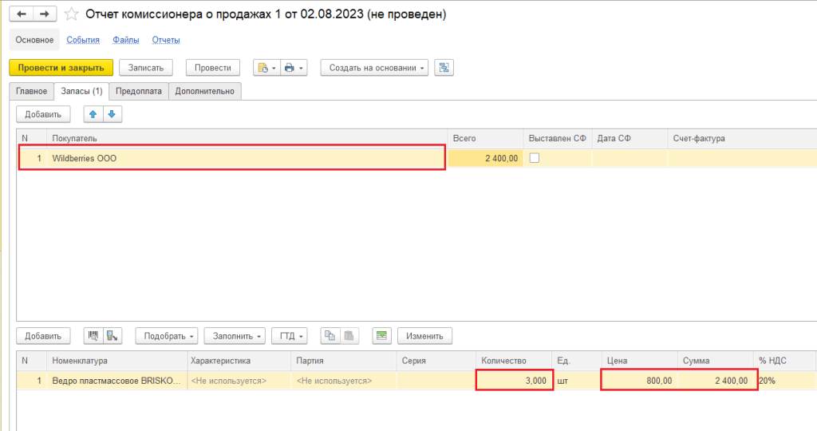Expand the 'Создать на основании' dropdown
The width and height of the screenshot is (817, 431).
[374, 68]
